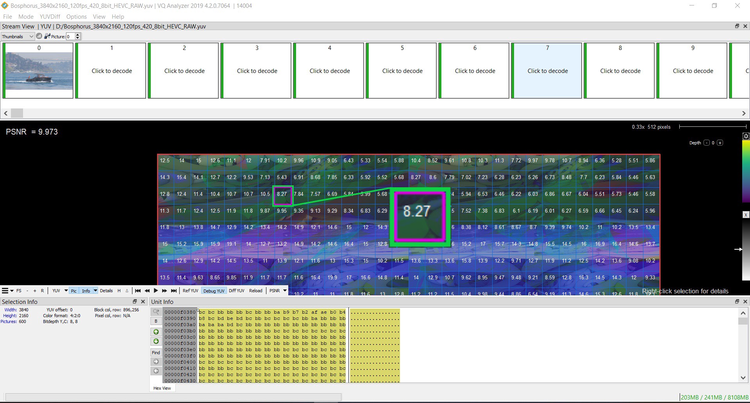Viewport: 750px width, 403px height.
Task: Float the Stream View panel
Action: (737, 26)
